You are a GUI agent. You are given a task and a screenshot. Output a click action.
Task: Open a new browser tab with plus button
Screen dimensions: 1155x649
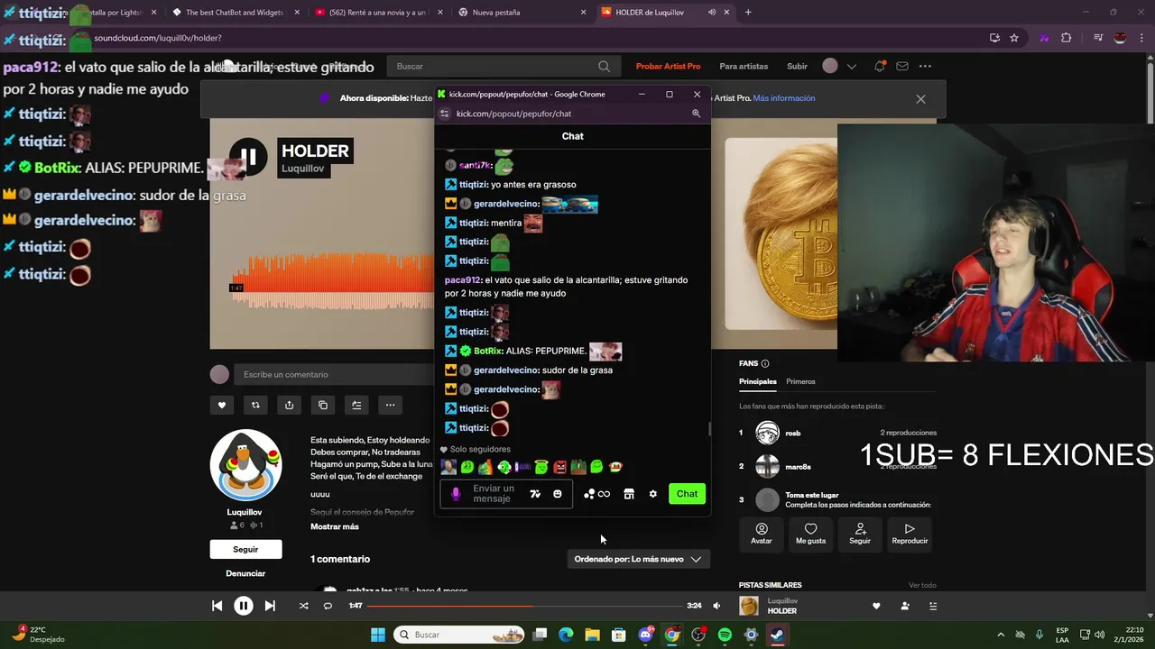(748, 13)
